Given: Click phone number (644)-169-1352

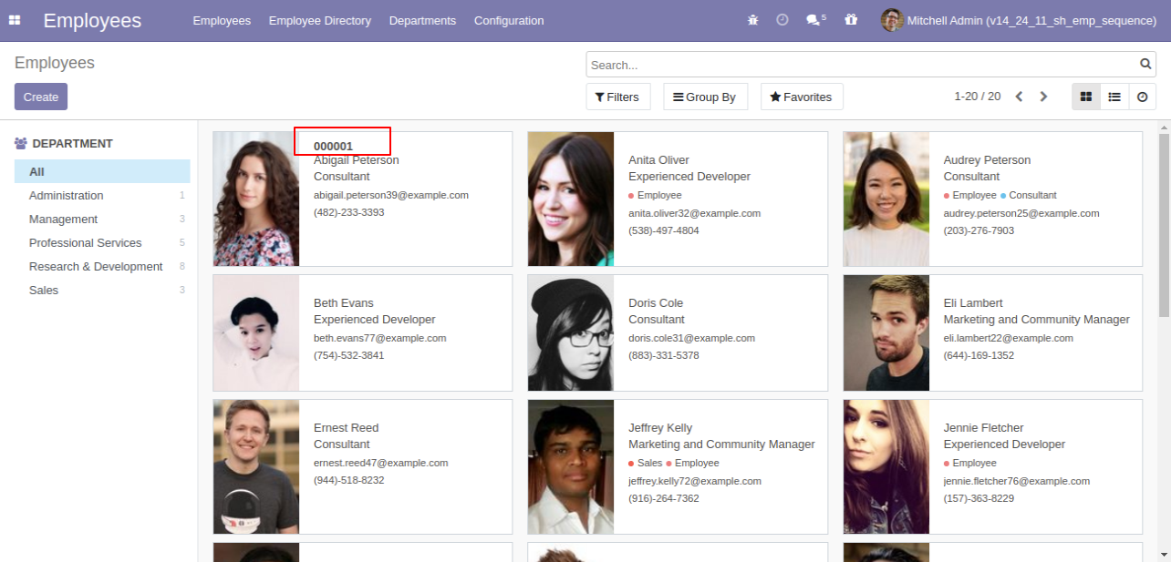Looking at the screenshot, I should (979, 355).
